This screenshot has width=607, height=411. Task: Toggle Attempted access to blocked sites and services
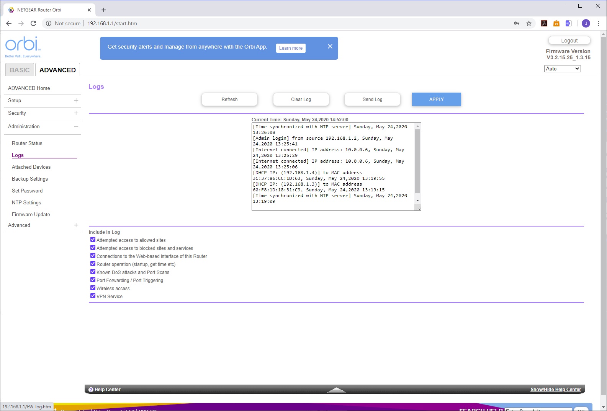93,248
